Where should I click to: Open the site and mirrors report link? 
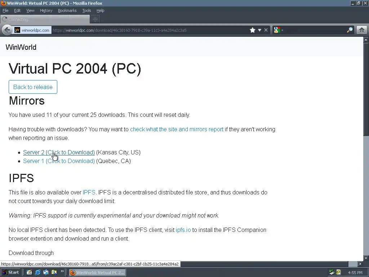pyautogui.click(x=177, y=129)
